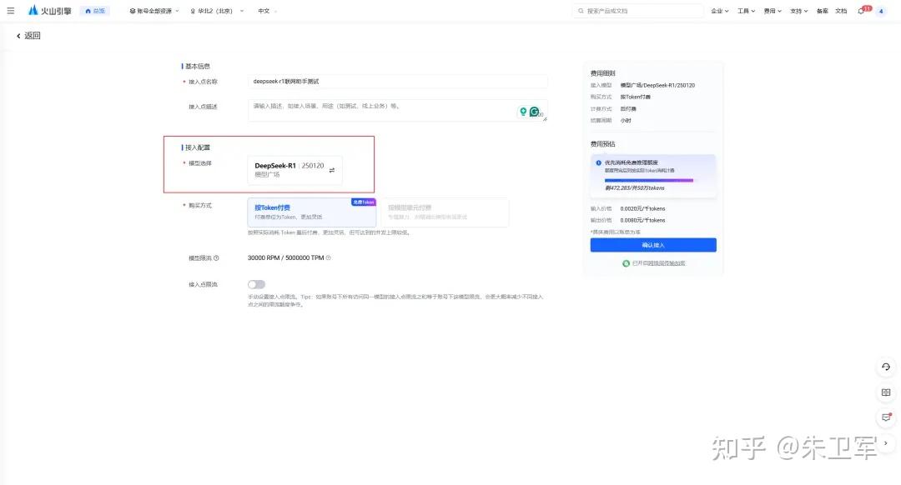Click the 0.0020元/千tokens input price
This screenshot has width=901, height=485.
(642, 209)
